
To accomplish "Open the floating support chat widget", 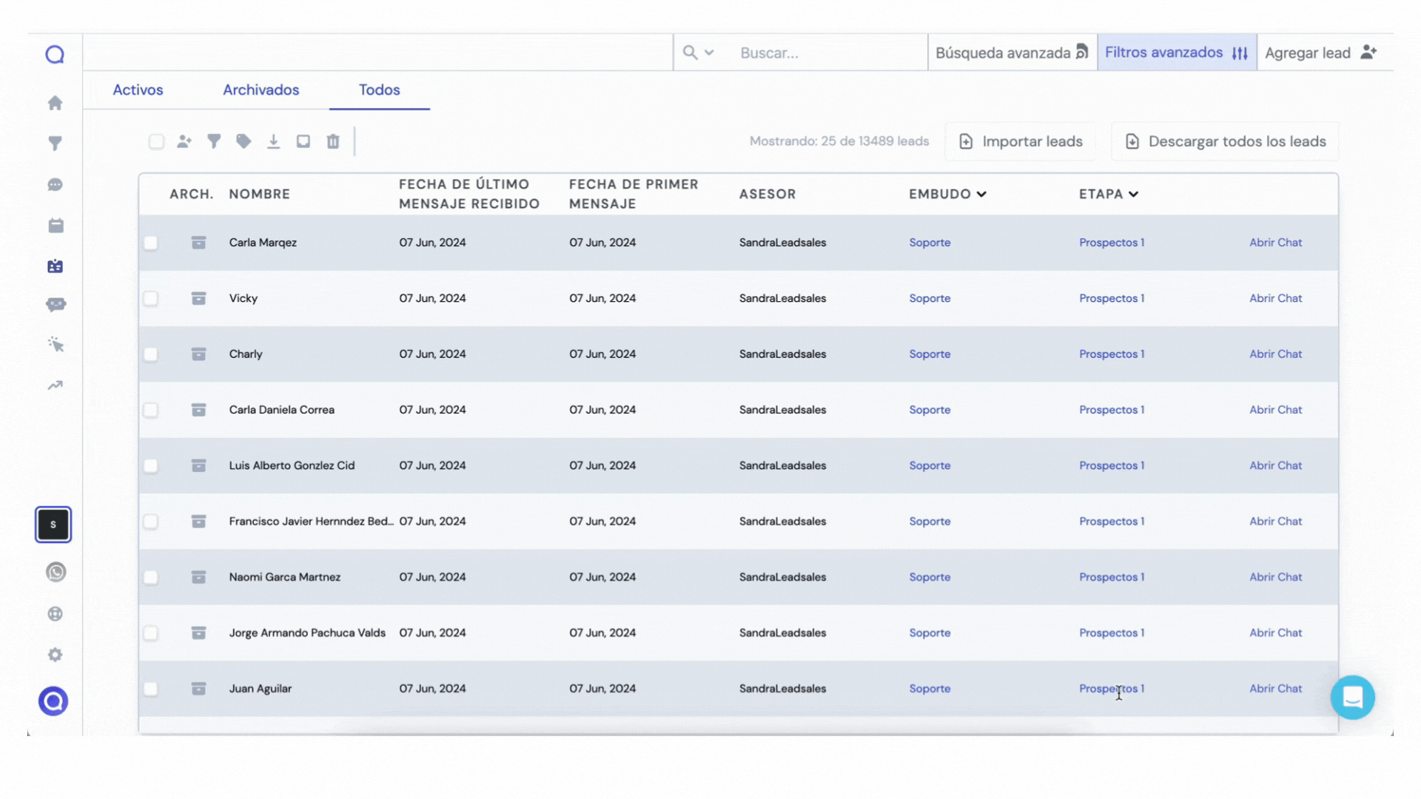I will pos(1352,697).
